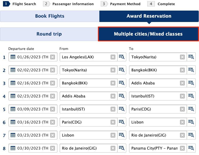This screenshot has height=155, width=199.
Task: Open airport search for Paris(CDG) origin
Action: [x=122, y=122]
